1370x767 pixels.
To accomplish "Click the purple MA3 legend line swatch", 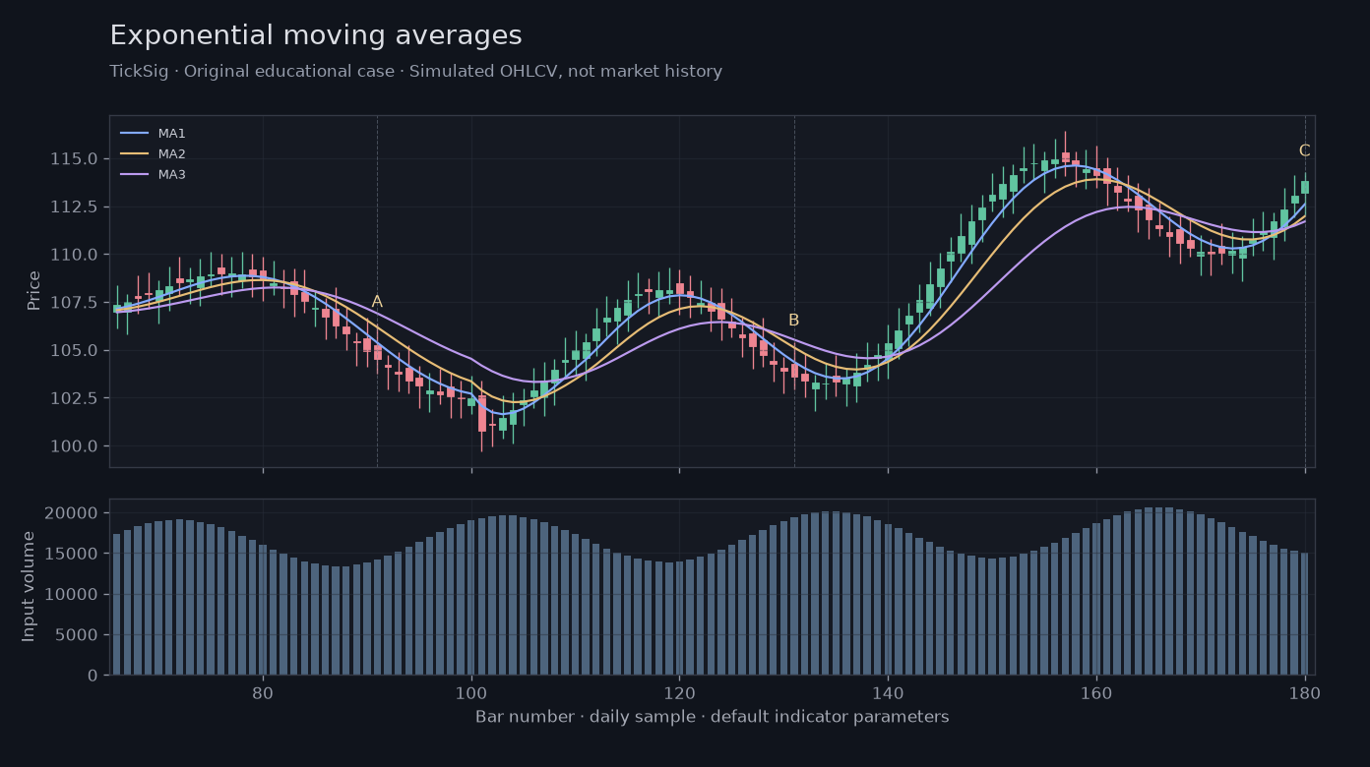I will [134, 174].
